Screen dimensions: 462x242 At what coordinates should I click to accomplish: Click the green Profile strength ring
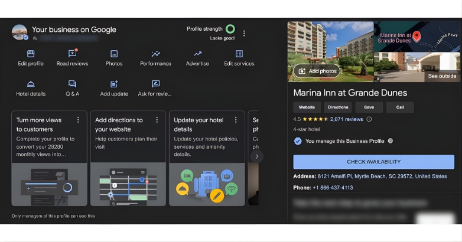(230, 29)
